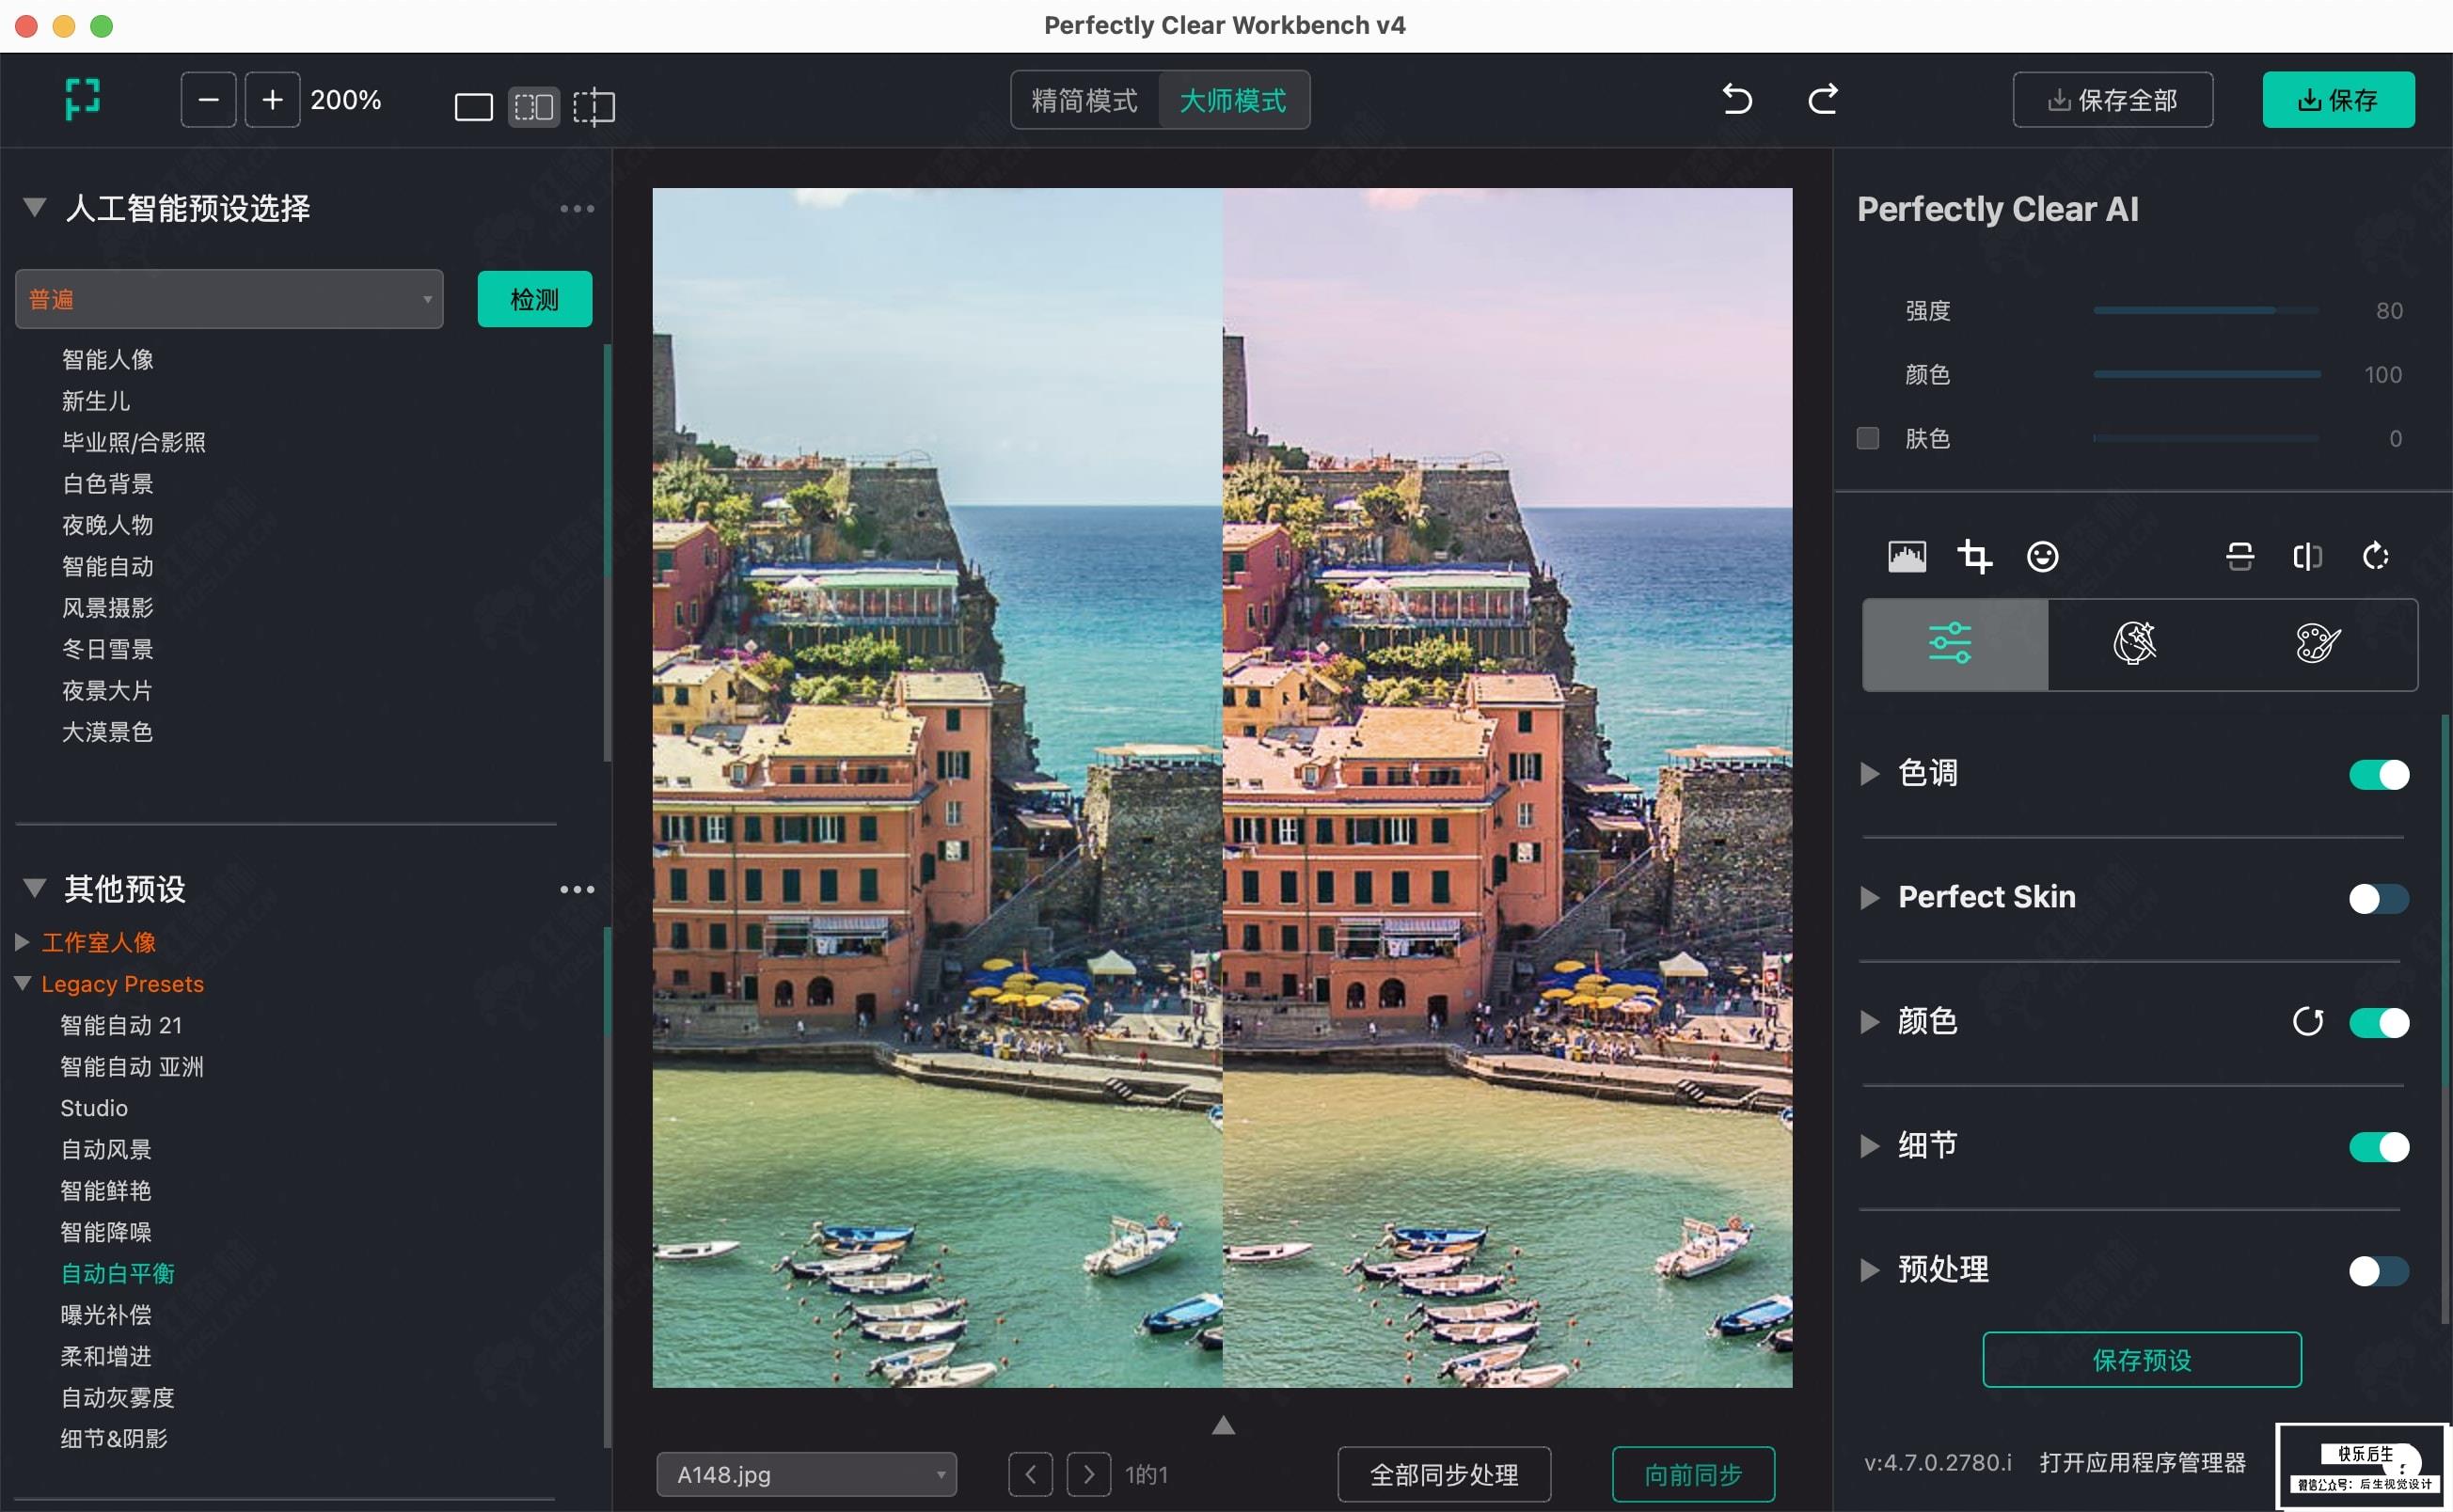2453x1512 pixels.
Task: Click the flip horizontal icon
Action: click(x=2307, y=556)
